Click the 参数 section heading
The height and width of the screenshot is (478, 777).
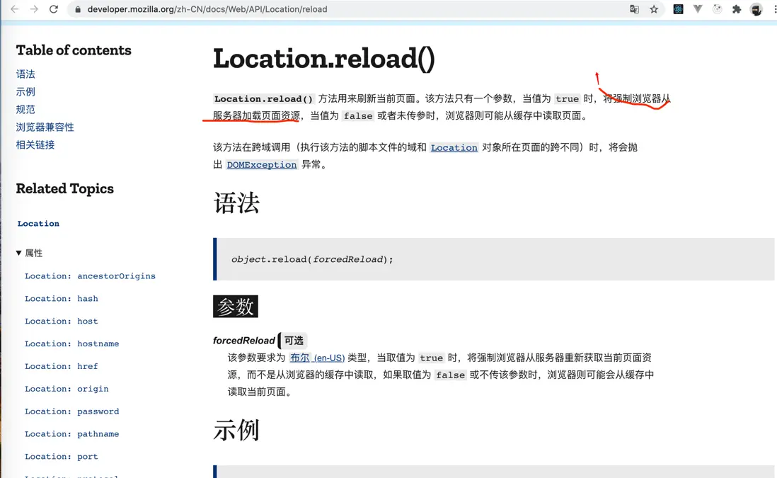[236, 307]
